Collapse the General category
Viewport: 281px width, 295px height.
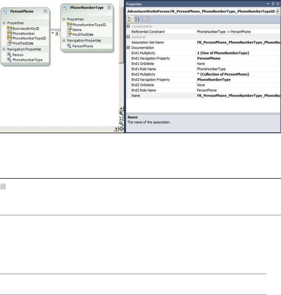point(128,37)
